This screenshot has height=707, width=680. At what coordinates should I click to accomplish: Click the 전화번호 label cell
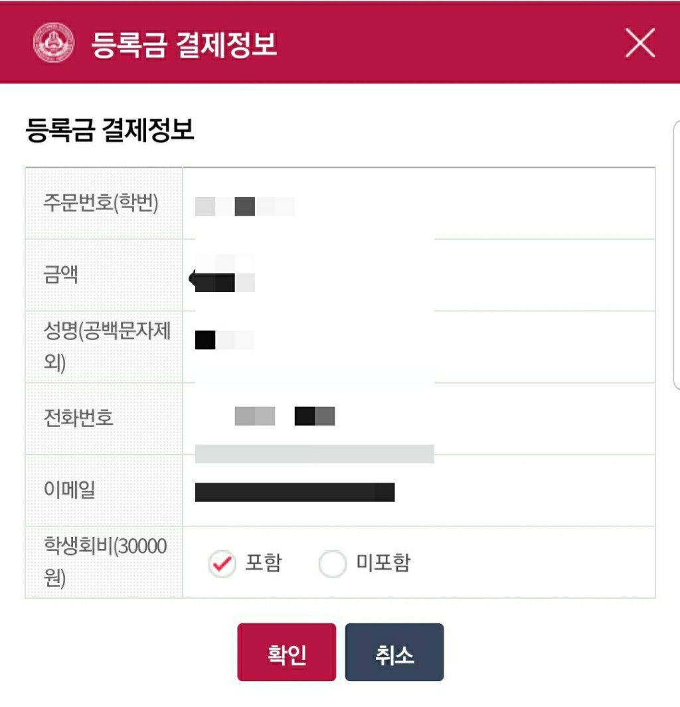[104, 418]
